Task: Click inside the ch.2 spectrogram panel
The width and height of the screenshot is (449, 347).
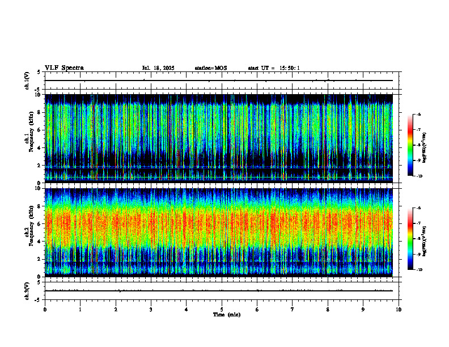Action: 219,232
